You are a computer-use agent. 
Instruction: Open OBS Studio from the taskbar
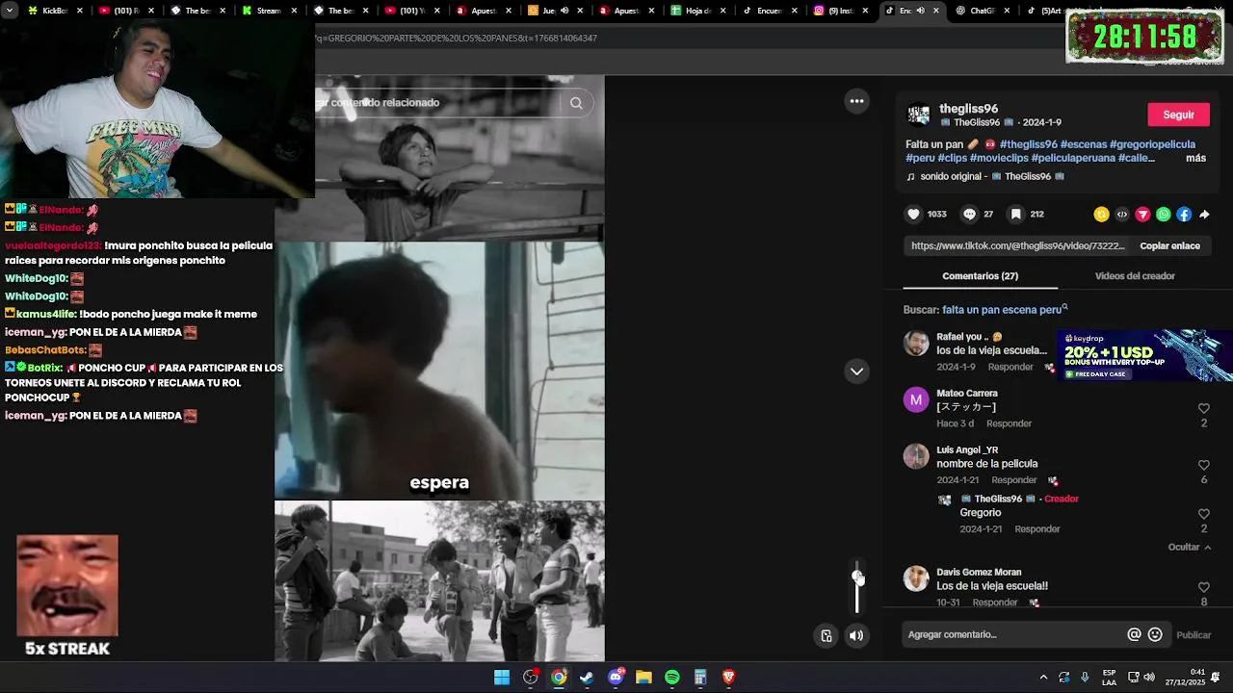pyautogui.click(x=530, y=678)
